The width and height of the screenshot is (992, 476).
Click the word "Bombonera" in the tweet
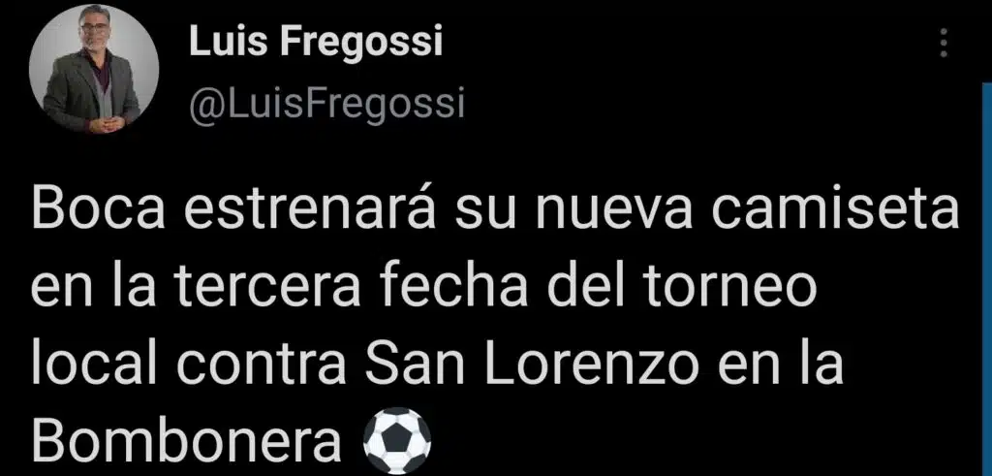point(186,442)
